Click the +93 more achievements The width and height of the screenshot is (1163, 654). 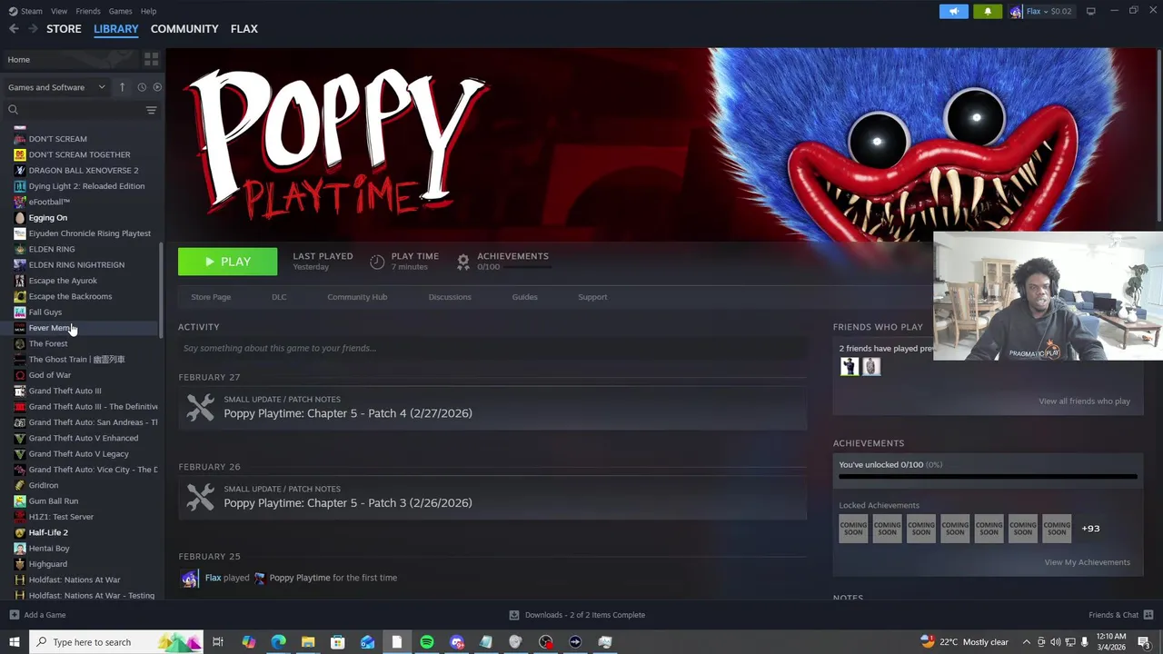point(1090,529)
